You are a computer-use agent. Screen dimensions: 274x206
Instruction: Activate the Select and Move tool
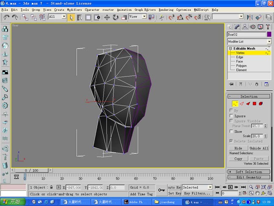pyautogui.click(x=107, y=17)
